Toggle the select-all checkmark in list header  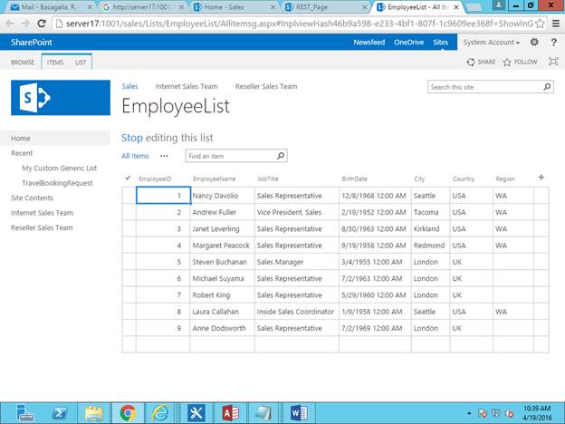(x=128, y=178)
